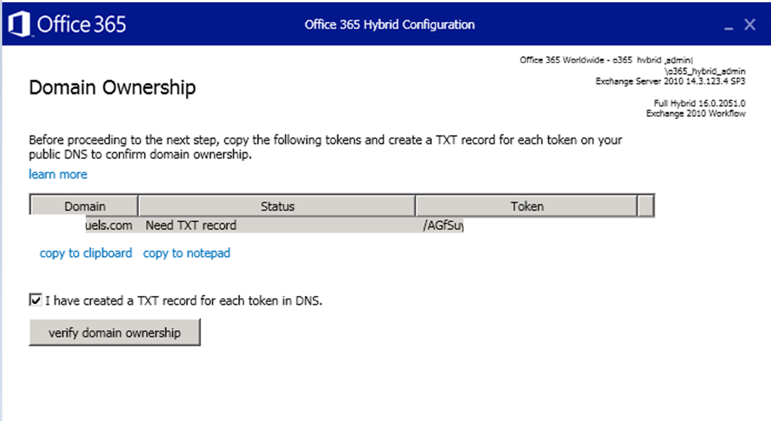Sort by the Status column header

pyautogui.click(x=277, y=206)
